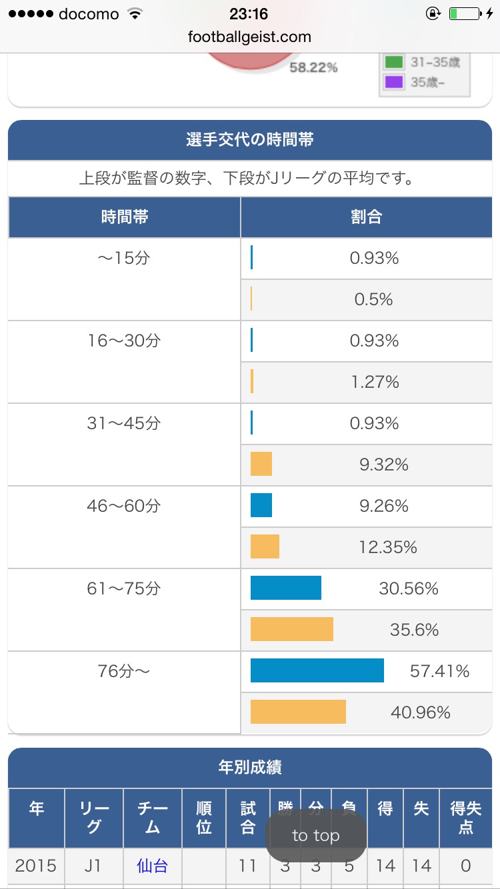Tap the charging bolt icon
The width and height of the screenshot is (500, 889).
pos(489,14)
